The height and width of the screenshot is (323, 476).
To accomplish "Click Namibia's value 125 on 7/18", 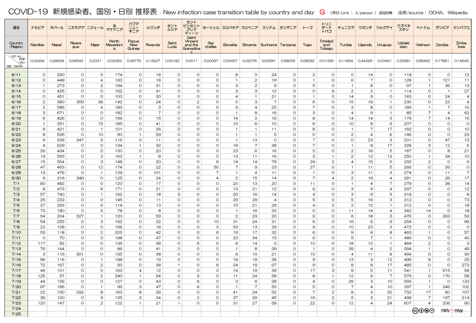I will [x=42, y=275].
